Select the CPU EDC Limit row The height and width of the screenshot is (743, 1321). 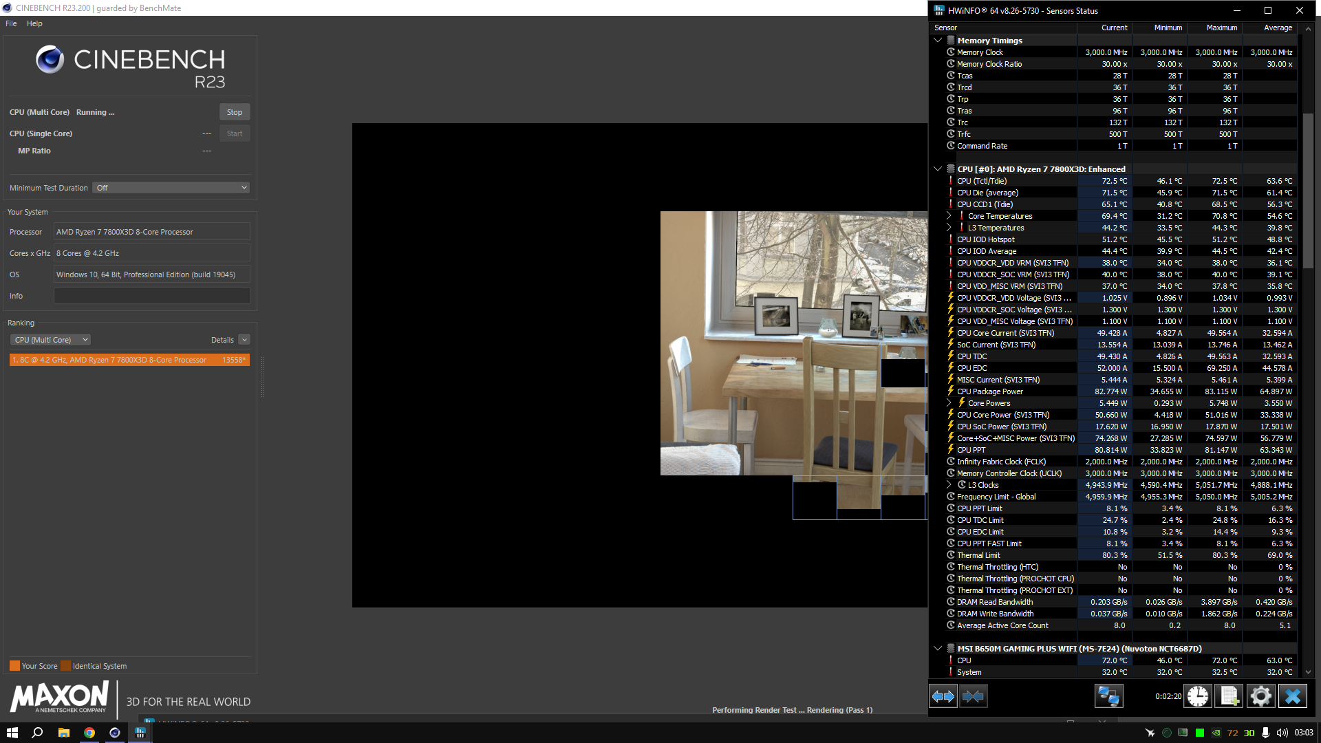coord(1113,532)
